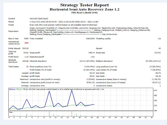Select consecutive losses value '1 (-92.72)'
This screenshot has width=167, height=125.
pyautogui.click(x=156, y=79)
